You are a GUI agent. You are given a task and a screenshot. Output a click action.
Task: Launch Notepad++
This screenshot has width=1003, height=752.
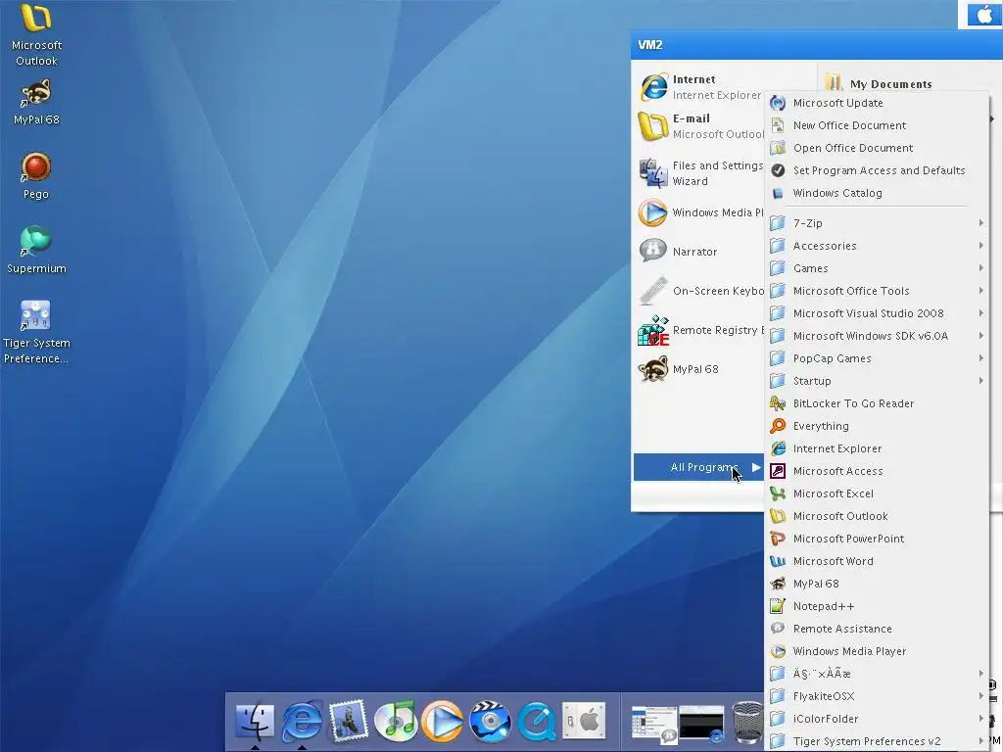tap(877, 605)
